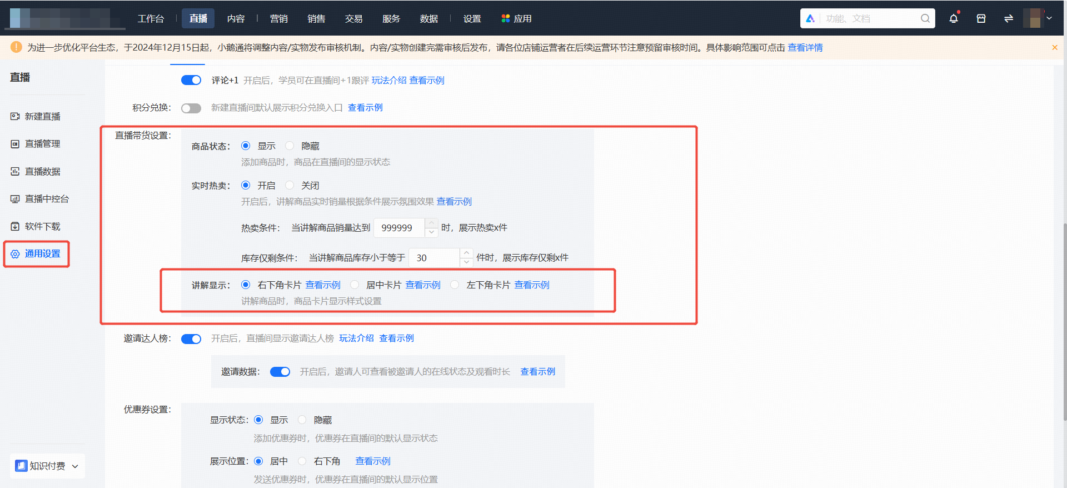Open the 工作台 top menu
The height and width of the screenshot is (488, 1067).
click(x=151, y=18)
